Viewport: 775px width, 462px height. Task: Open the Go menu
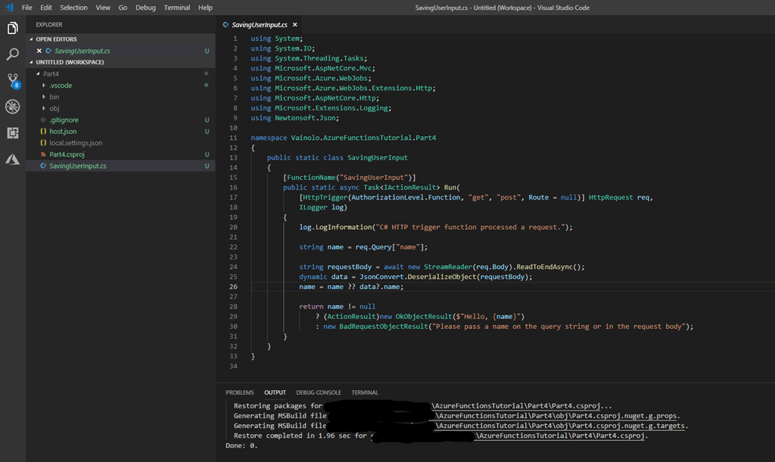(123, 8)
